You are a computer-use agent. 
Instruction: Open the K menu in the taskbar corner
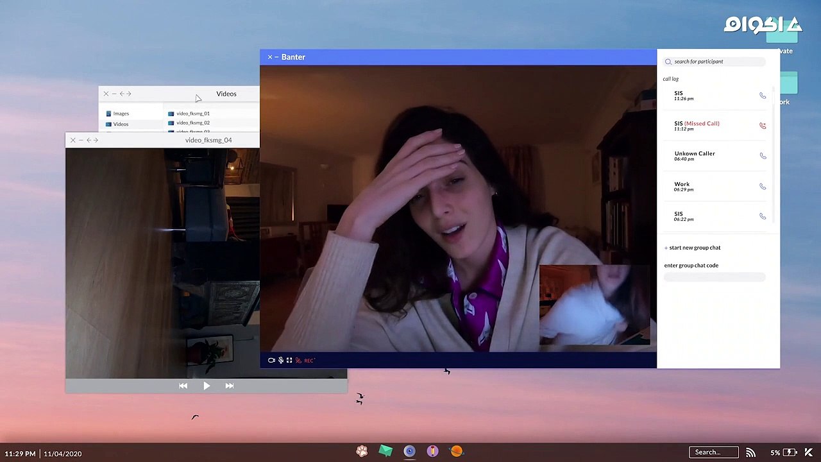point(809,452)
